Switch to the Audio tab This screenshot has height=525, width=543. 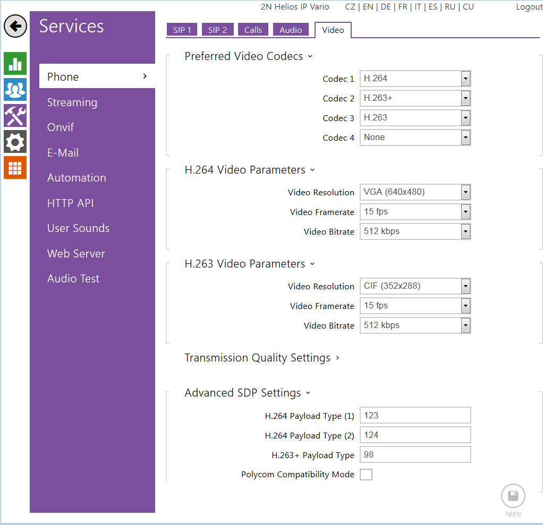[x=291, y=30]
